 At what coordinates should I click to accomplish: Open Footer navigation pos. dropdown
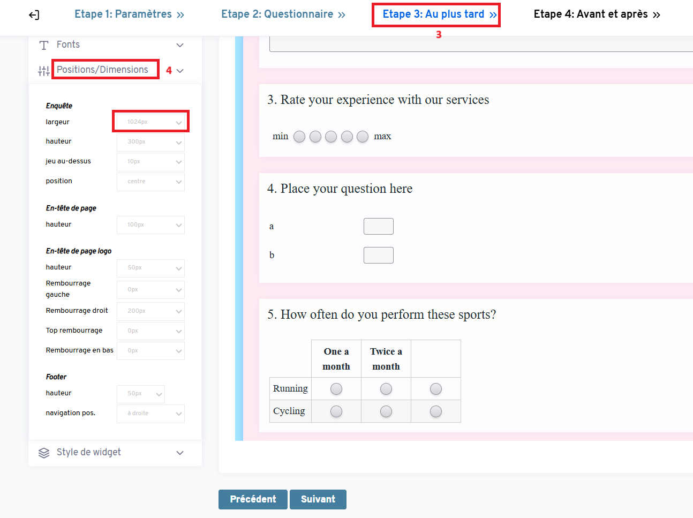coord(151,414)
